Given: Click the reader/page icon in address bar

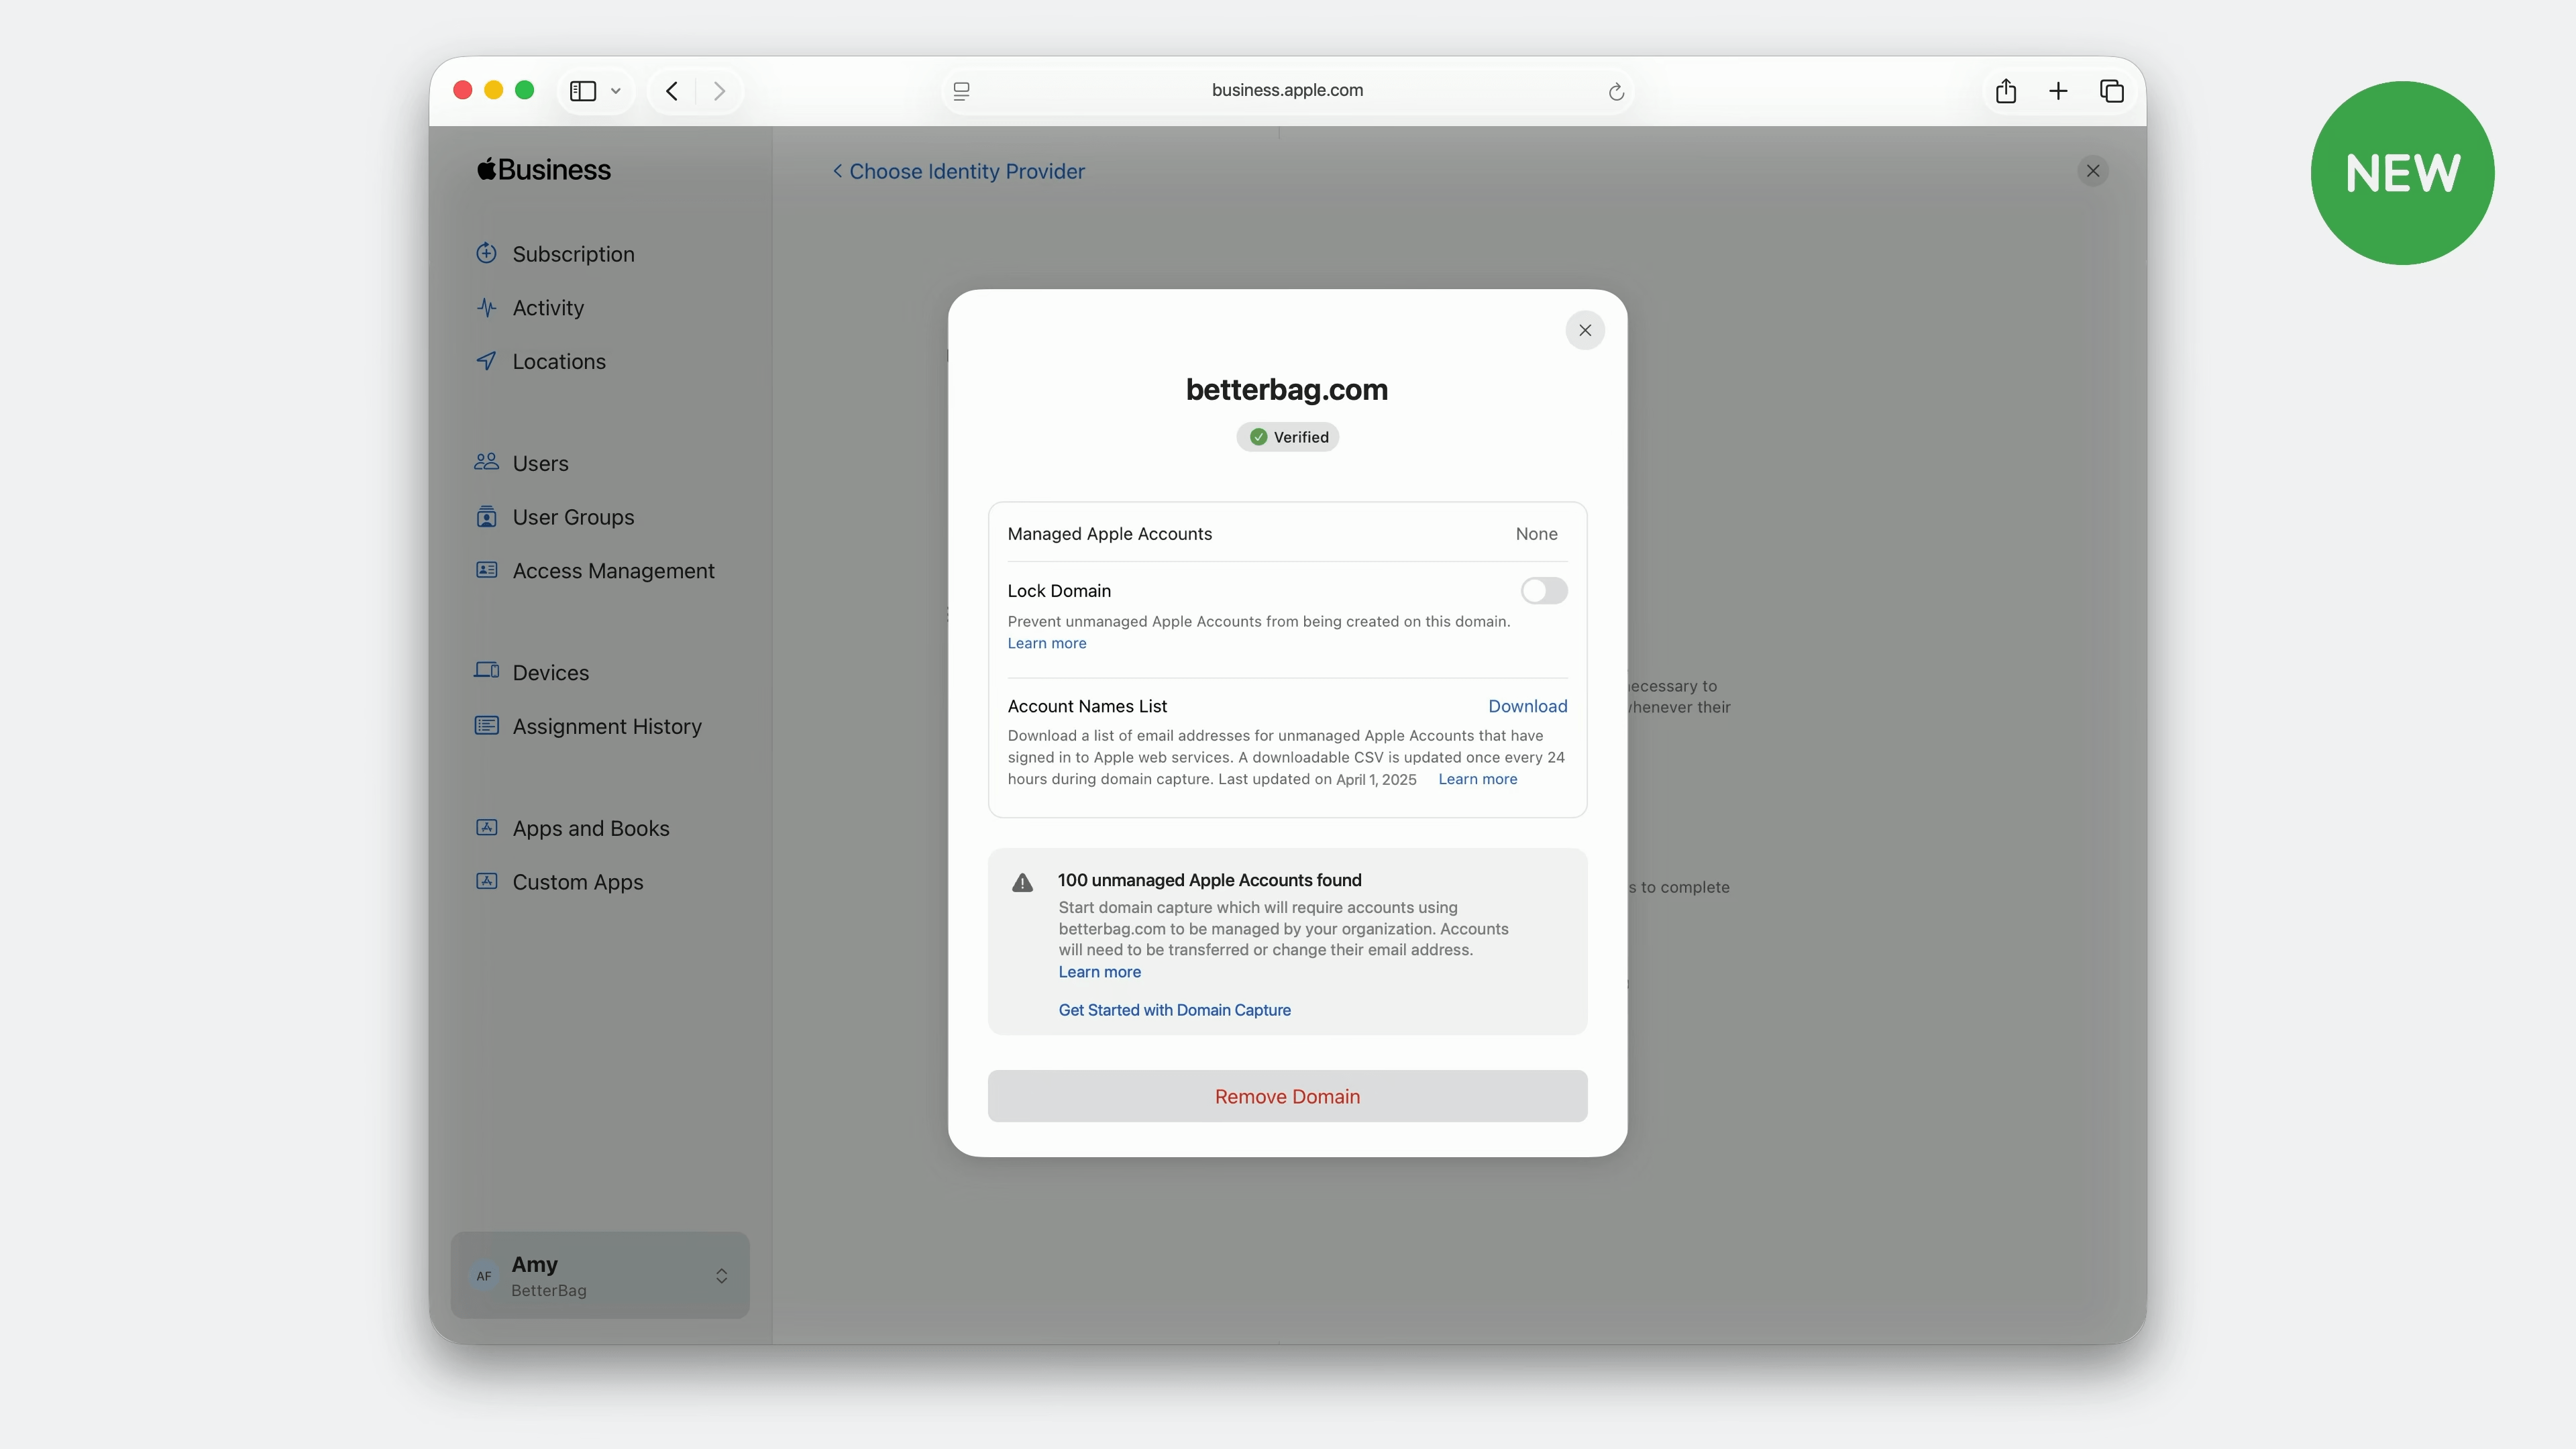Looking at the screenshot, I should coord(961,91).
